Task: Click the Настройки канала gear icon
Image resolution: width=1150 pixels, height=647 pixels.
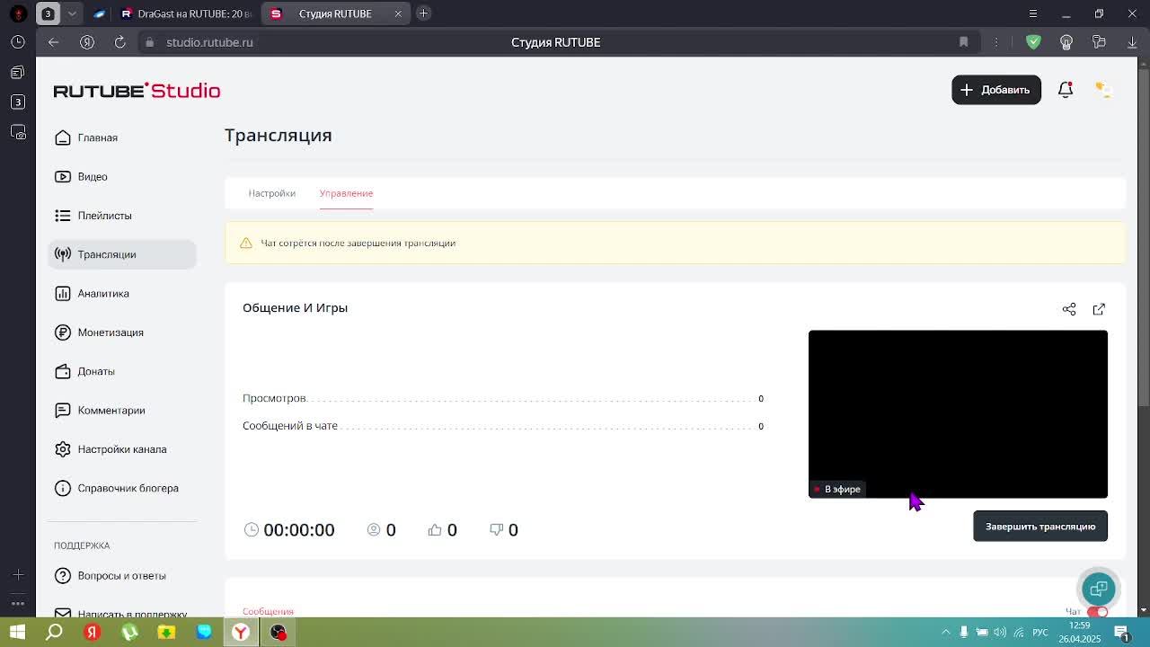Action: (63, 449)
